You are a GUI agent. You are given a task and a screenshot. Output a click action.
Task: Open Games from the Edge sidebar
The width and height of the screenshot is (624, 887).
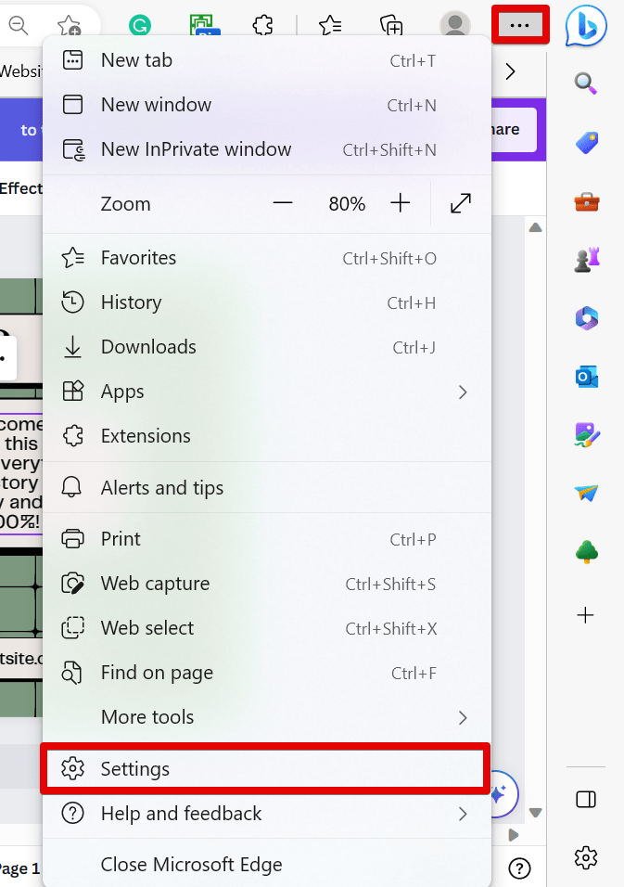point(586,259)
